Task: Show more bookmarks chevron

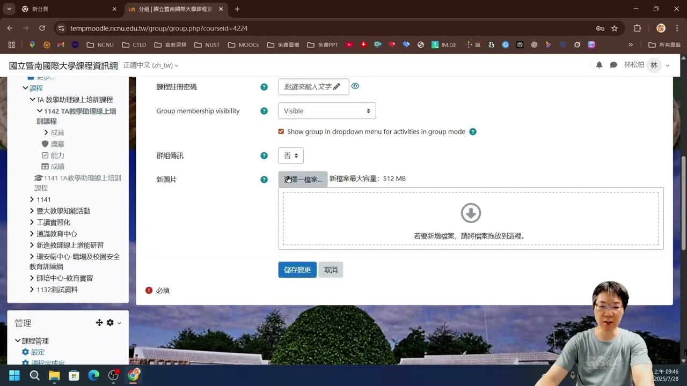Action: coord(631,45)
